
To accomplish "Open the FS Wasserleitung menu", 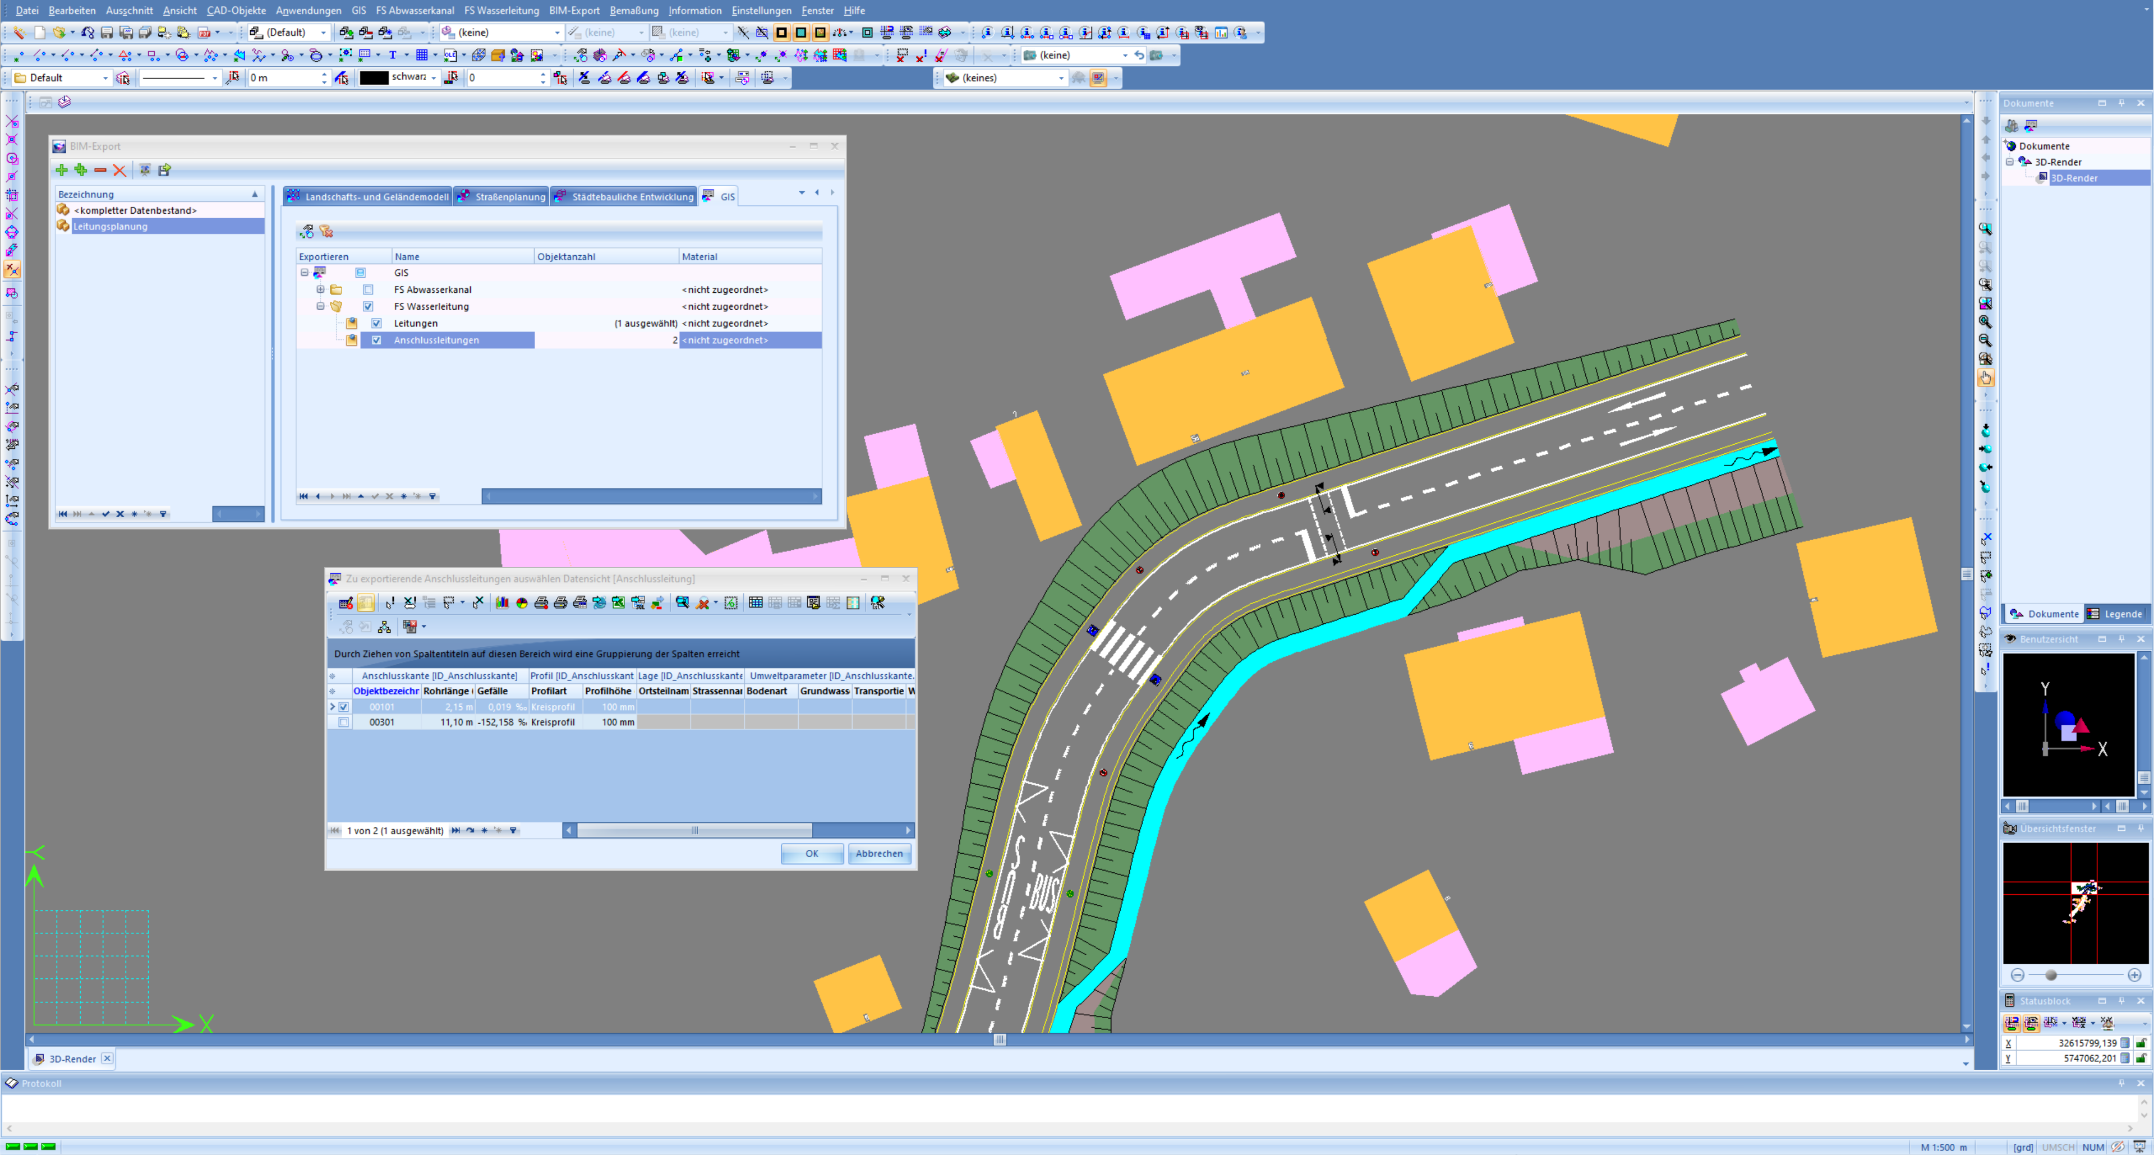I will tap(501, 10).
